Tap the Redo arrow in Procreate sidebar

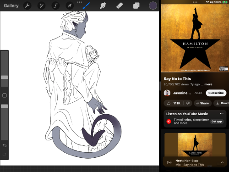click(5, 155)
